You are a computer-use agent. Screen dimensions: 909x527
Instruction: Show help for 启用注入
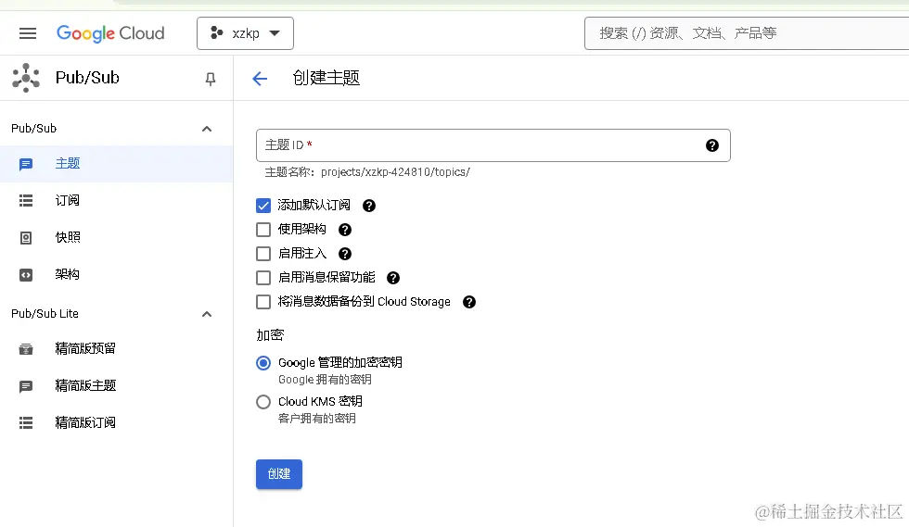point(345,254)
